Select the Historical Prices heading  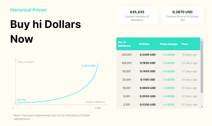[x=28, y=10]
